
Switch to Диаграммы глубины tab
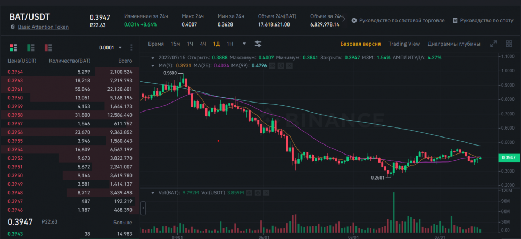[453, 44]
